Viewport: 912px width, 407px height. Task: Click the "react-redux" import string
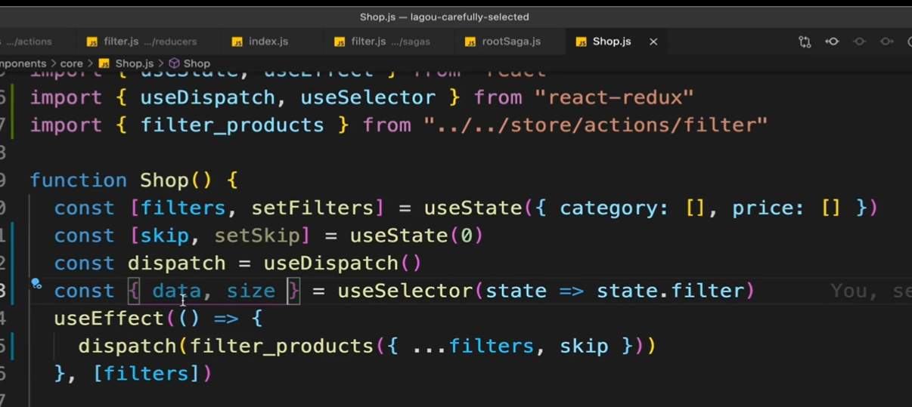(614, 97)
